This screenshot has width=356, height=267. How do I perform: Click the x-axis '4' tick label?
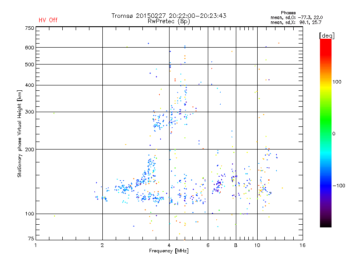coord(169,245)
